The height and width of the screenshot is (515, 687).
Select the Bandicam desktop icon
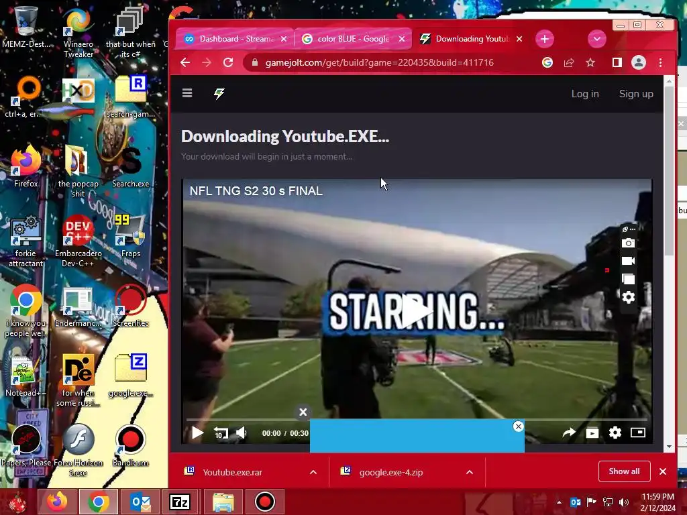tap(131, 445)
